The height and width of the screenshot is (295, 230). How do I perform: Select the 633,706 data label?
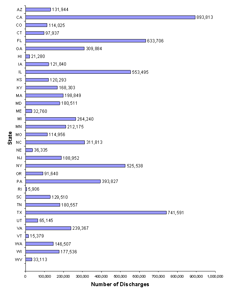tap(156, 41)
